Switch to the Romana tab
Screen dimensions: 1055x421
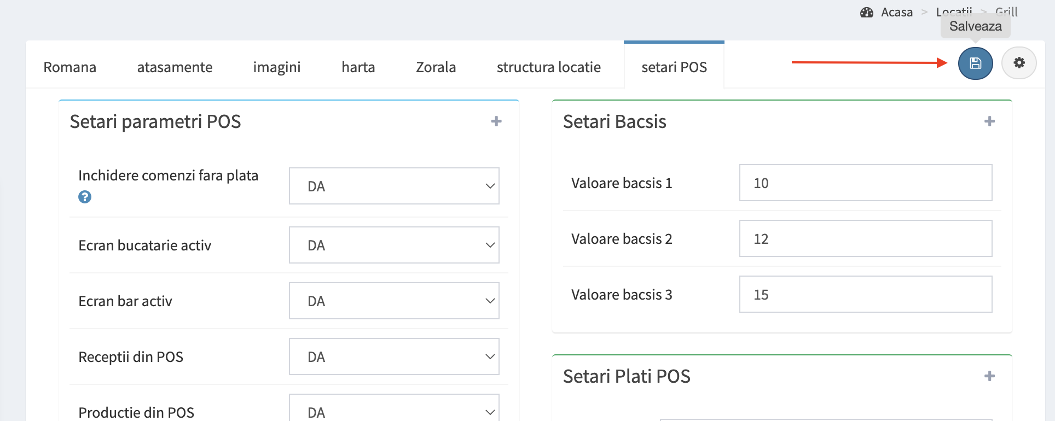point(70,67)
